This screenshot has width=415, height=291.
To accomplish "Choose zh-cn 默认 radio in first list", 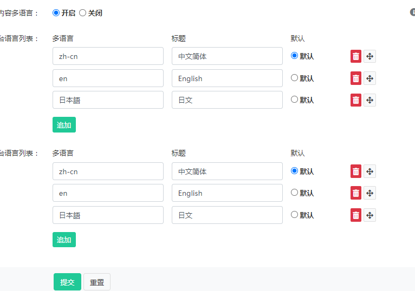I will point(295,56).
